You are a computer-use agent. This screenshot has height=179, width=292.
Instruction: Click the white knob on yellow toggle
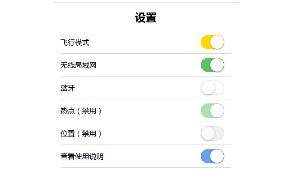point(217,42)
